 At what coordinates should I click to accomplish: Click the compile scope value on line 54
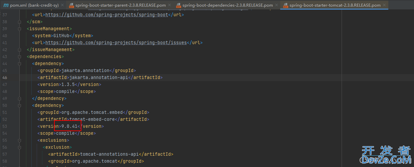click(65, 133)
